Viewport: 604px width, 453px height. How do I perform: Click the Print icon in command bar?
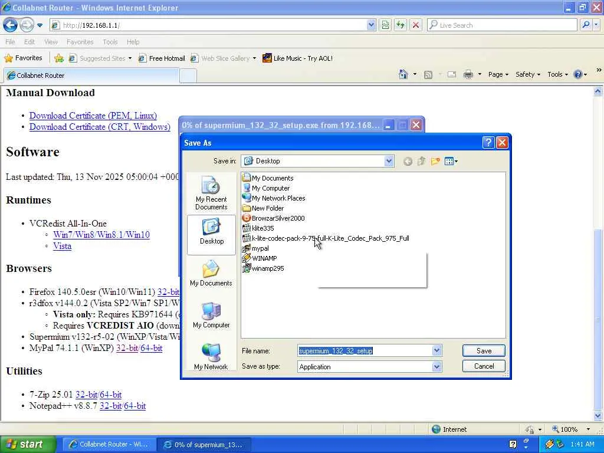[x=468, y=74]
